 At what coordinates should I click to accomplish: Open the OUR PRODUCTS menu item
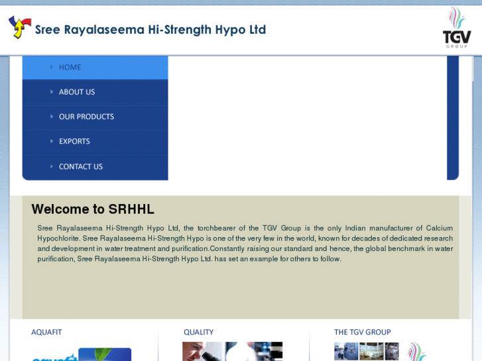coord(95,117)
